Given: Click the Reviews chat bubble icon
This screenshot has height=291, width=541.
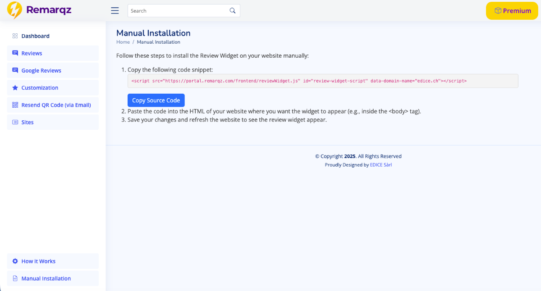Looking at the screenshot, I should (15, 53).
